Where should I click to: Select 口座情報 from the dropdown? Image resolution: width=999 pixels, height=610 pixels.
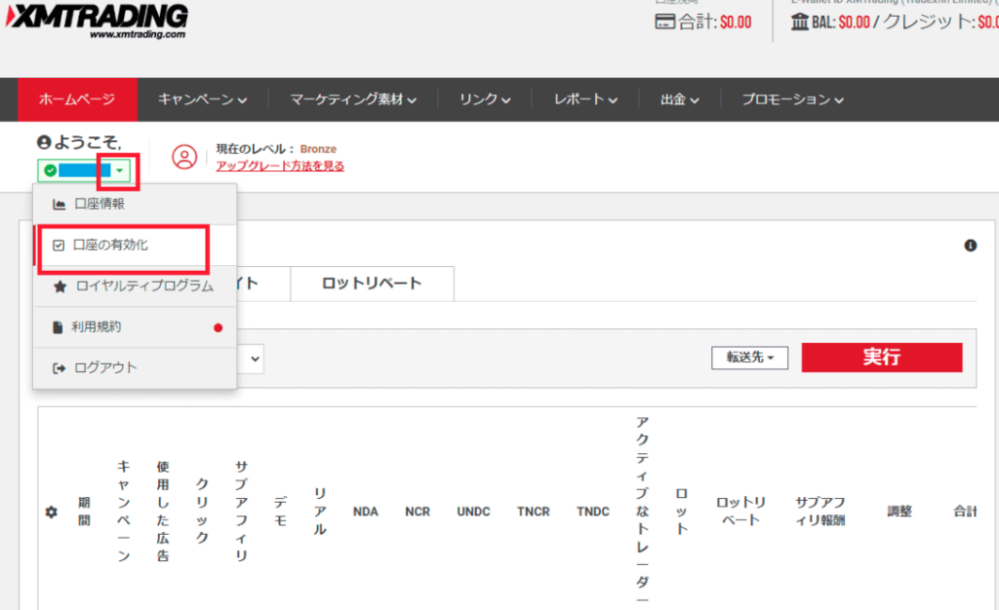click(x=99, y=204)
